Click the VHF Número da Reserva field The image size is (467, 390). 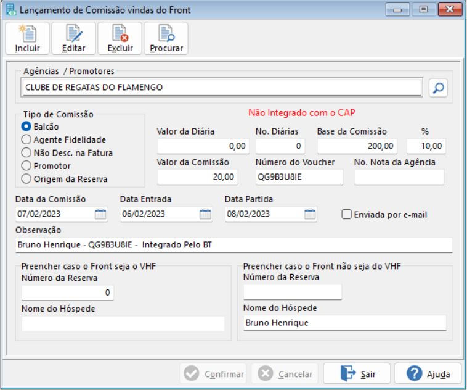68,292
